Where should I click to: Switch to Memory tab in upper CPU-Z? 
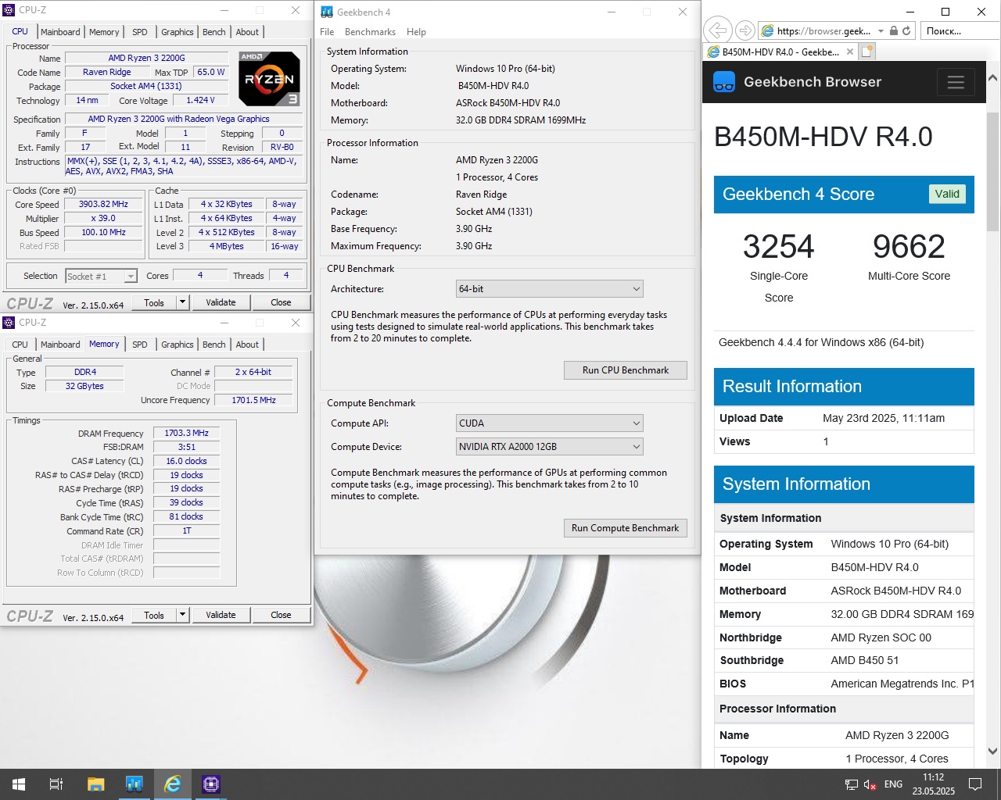coord(104,32)
